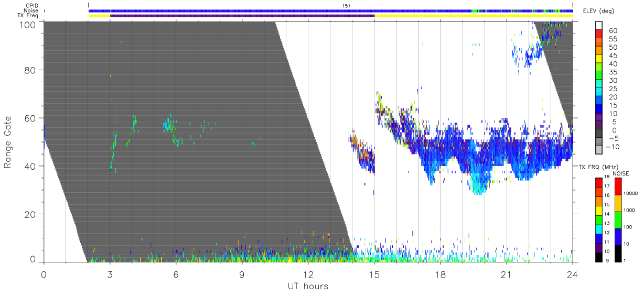Click the noise scale value 1000
Viewport: 644px width, 297px height.
coord(630,210)
